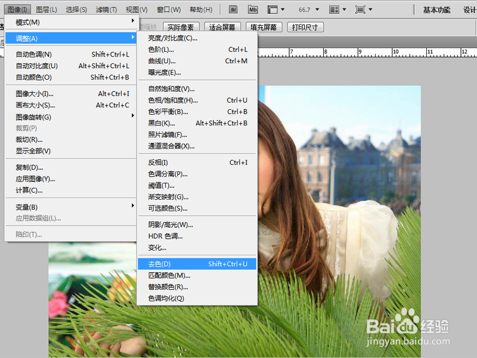Open the arrange documents dropdown
Image resolution: width=477 pixels, height=358 pixels.
click(x=337, y=10)
